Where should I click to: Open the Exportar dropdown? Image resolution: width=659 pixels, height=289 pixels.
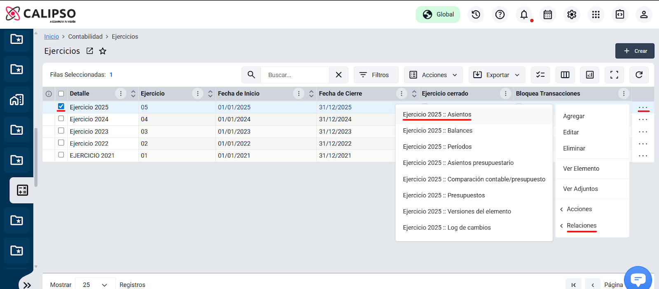pyautogui.click(x=497, y=75)
